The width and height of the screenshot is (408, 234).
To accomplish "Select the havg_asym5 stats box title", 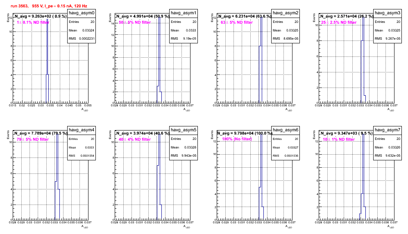I will 184,130.
